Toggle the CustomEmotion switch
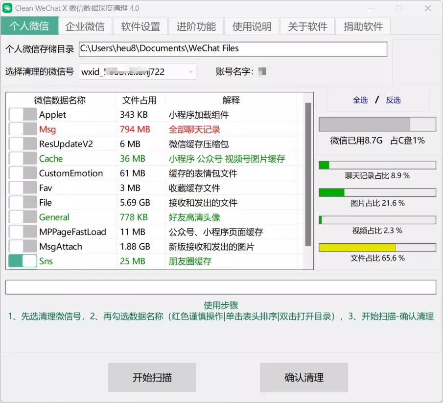The image size is (443, 403). pyautogui.click(x=23, y=173)
